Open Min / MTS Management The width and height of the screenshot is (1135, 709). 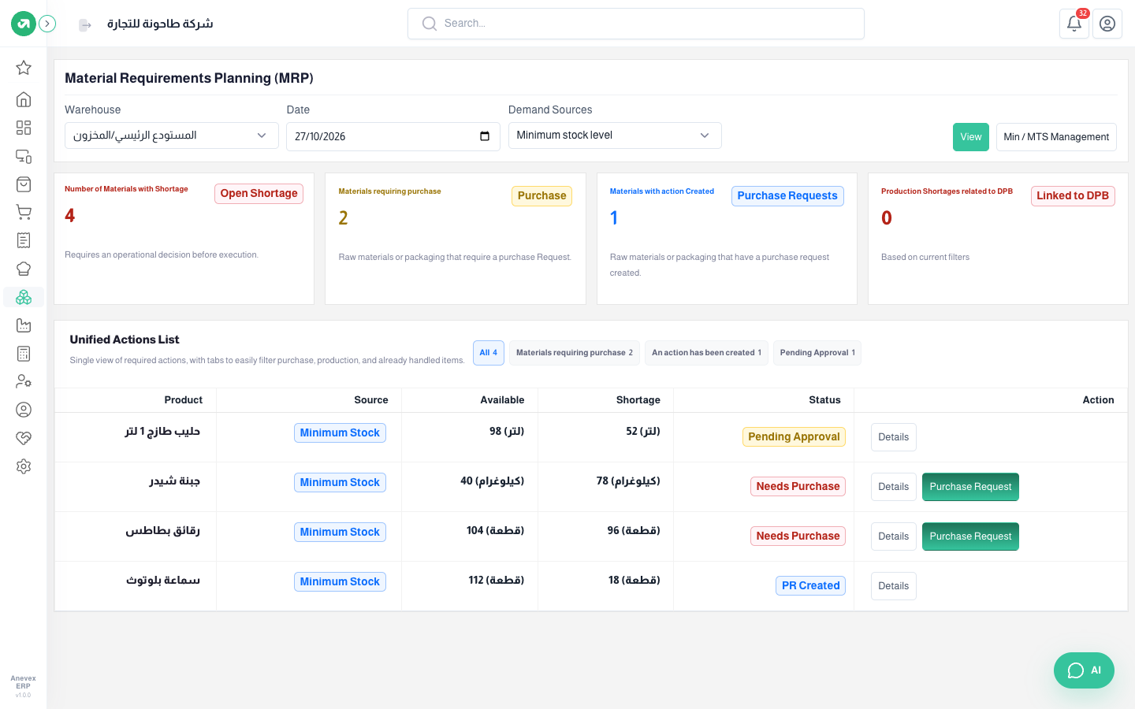point(1056,137)
